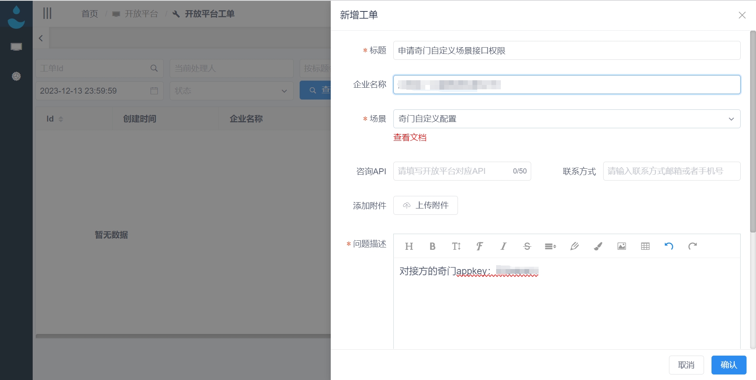Insert an image into the problem description
756x380 pixels.
point(621,246)
